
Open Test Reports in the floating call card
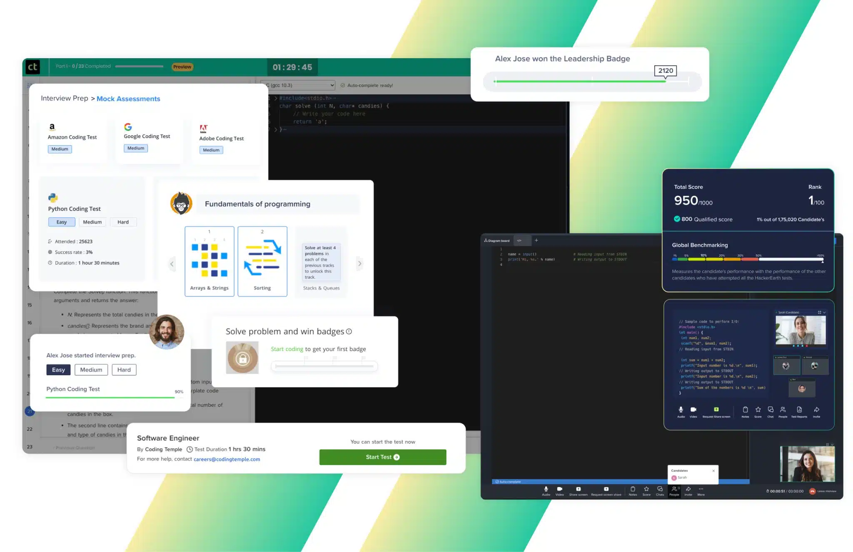799,411
